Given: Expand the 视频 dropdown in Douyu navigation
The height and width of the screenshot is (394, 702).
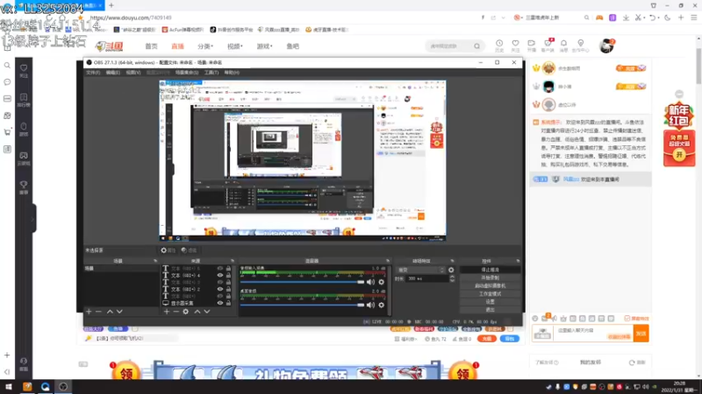Looking at the screenshot, I should (235, 46).
